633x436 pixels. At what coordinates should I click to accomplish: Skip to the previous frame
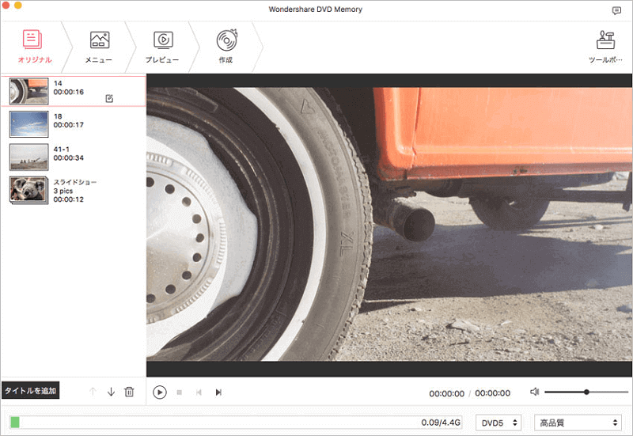(199, 392)
